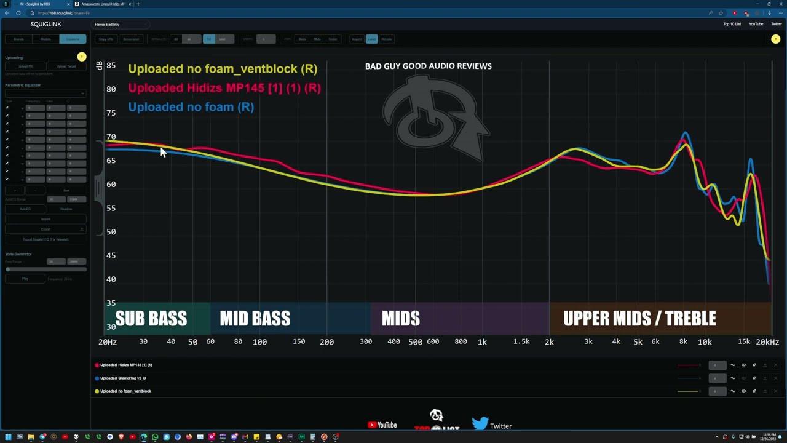Click the Copy URL button
Screen dimensions: 787x443
pyautogui.click(x=106, y=39)
